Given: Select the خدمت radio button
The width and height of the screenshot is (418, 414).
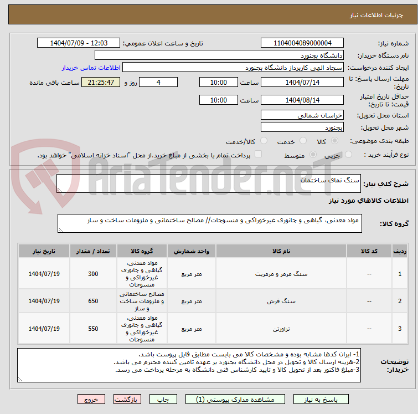Looking at the screenshot, I should pyautogui.click(x=303, y=141).
